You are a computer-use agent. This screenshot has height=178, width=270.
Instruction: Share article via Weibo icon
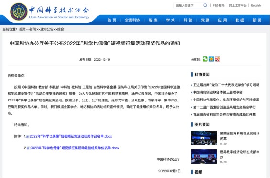217,59
